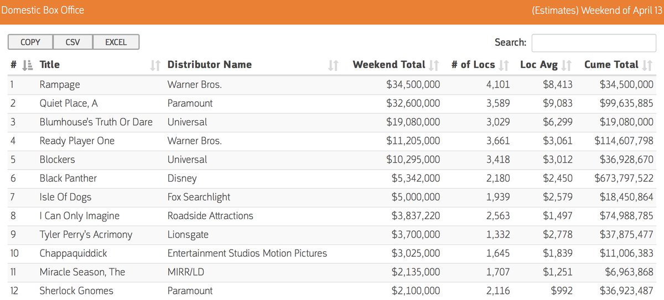Click weekend total $5,342,000
The image size is (664, 300).
tap(416, 178)
